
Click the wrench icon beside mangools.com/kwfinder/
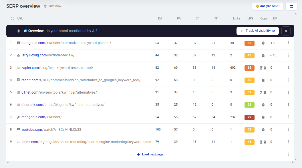(18, 117)
